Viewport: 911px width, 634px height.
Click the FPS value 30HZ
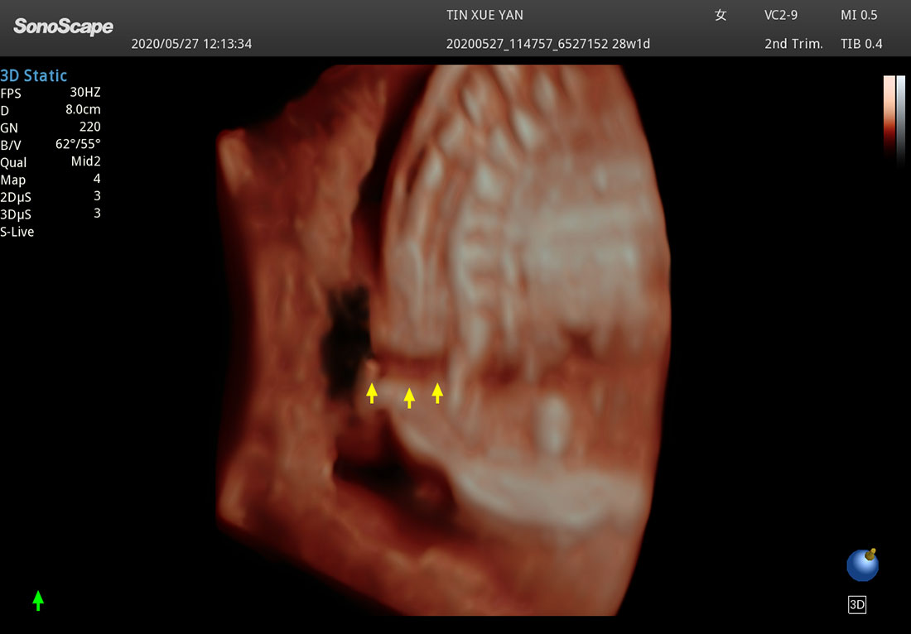[x=84, y=92]
